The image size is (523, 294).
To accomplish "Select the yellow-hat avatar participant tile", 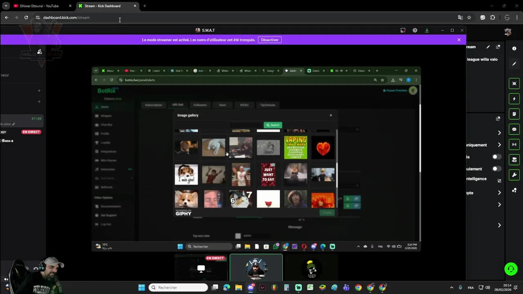I will [311, 267].
